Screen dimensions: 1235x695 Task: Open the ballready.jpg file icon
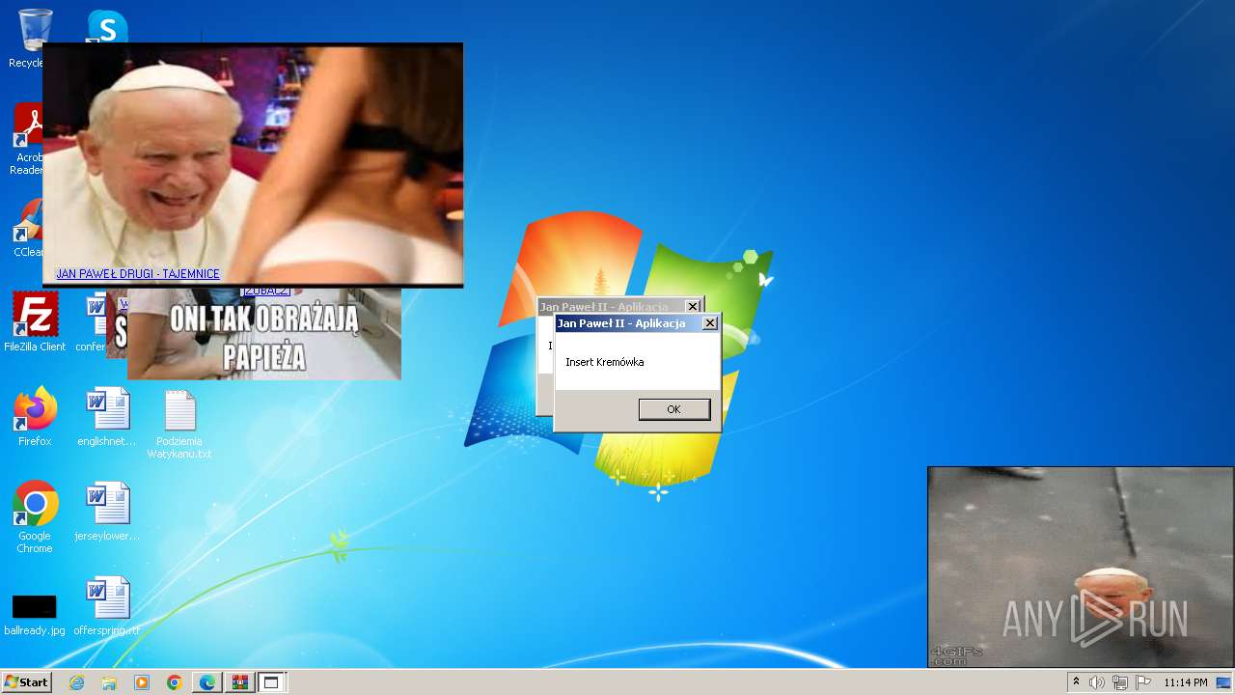[35, 607]
